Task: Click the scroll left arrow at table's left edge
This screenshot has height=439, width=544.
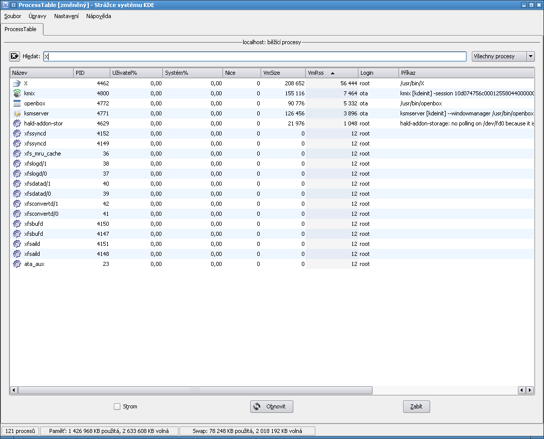Action: point(14,390)
